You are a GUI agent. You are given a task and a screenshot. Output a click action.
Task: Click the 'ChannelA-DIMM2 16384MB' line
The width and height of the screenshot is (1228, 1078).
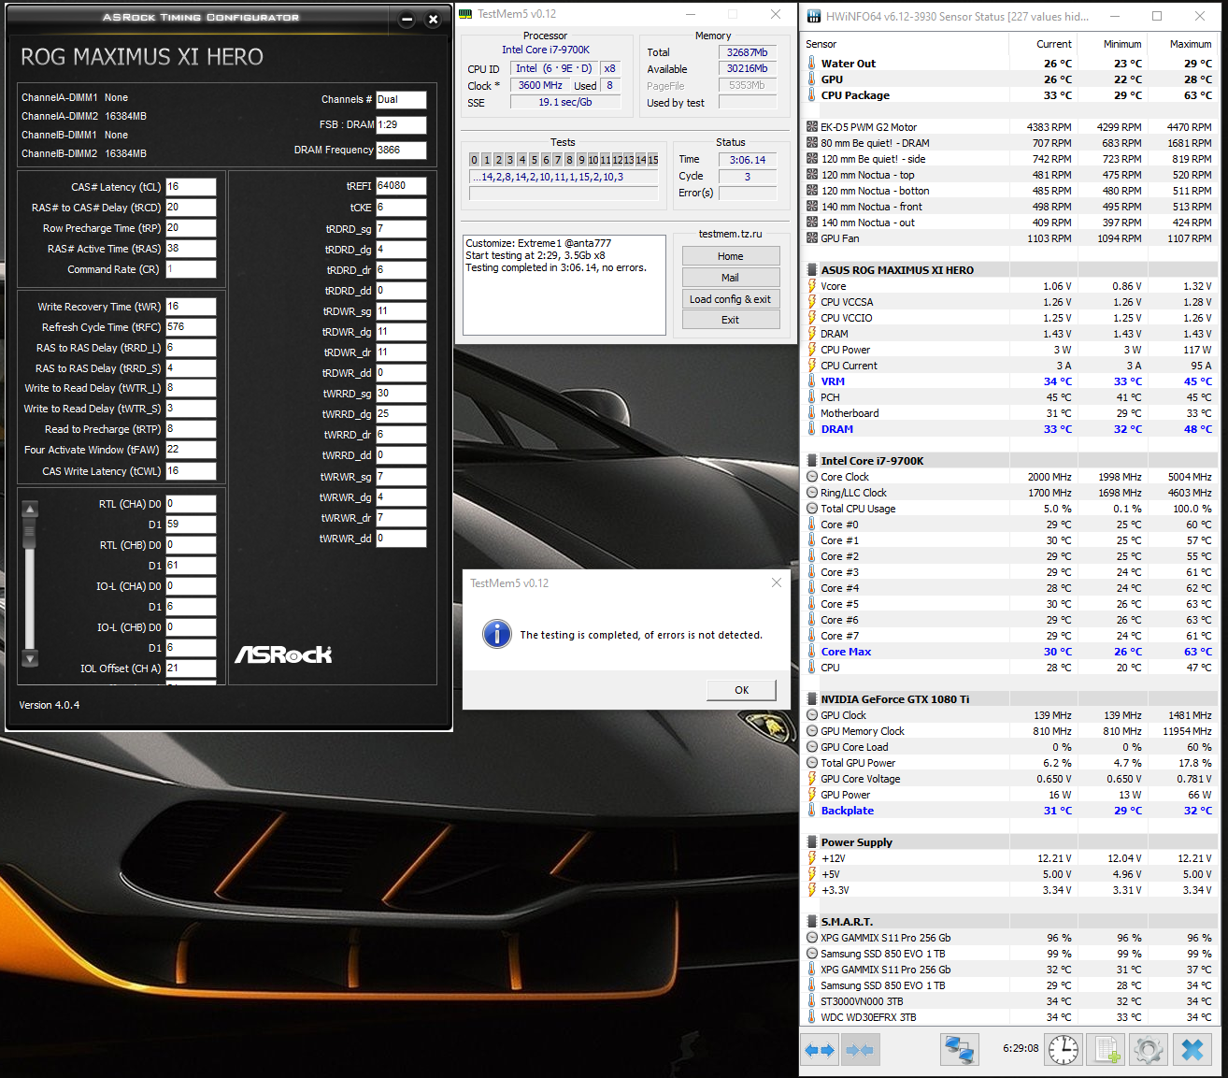click(84, 116)
